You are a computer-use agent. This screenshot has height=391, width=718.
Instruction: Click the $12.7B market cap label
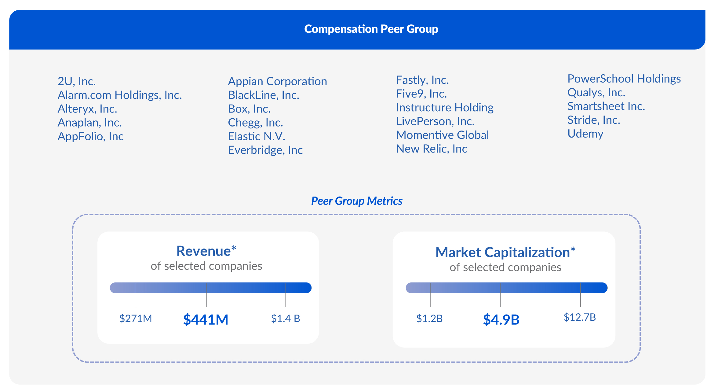click(x=580, y=317)
